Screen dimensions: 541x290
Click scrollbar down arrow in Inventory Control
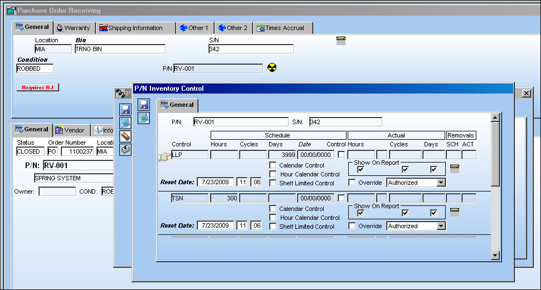[495, 255]
